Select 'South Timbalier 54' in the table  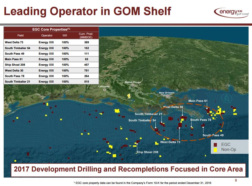[x=17, y=48]
